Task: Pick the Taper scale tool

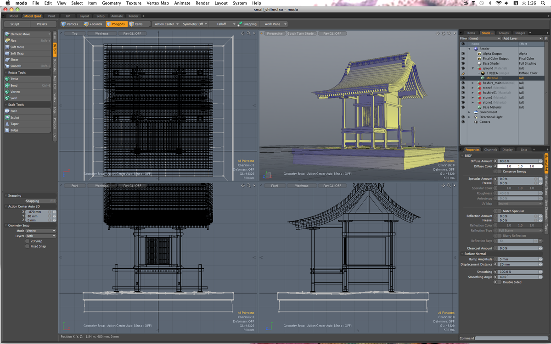Action: click(15, 124)
